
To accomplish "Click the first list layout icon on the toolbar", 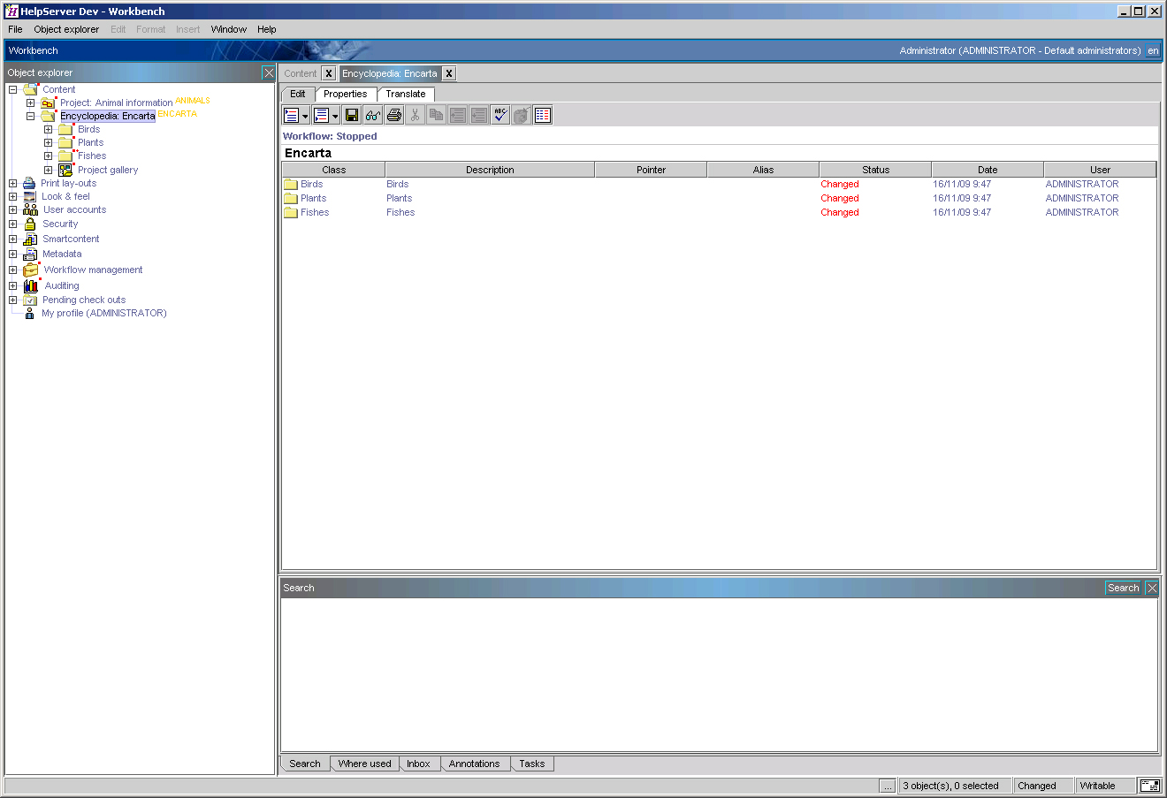I will coord(290,114).
